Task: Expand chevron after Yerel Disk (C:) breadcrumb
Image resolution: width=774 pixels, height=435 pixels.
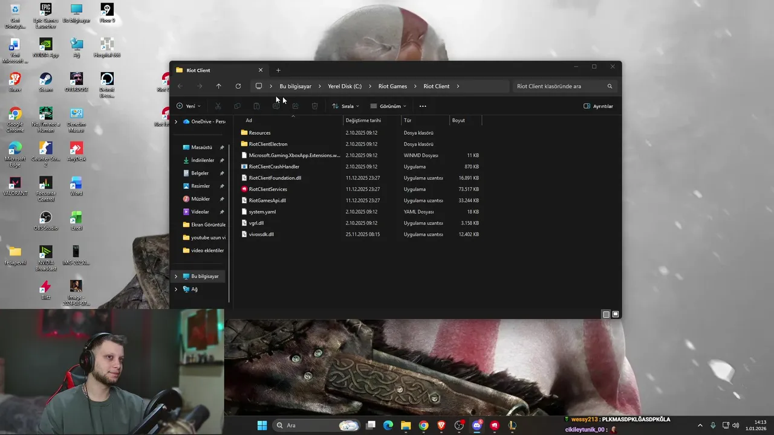Action: [x=370, y=86]
